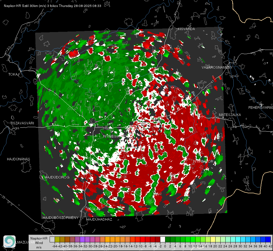Click the HAJDÚNÁNÁS town label
Viewport: 273px width, 251px height.
(18, 159)
